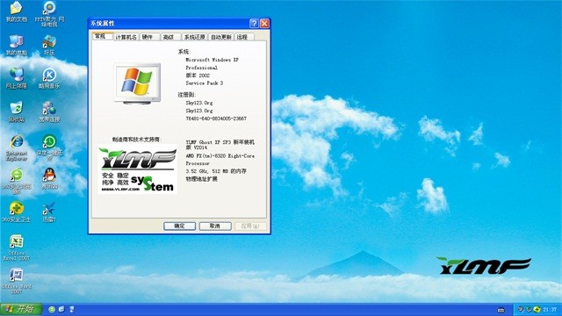Open the Xunlei 7 (迅雷7) shortcut
Screen dimensions: 562x316
coord(49,212)
